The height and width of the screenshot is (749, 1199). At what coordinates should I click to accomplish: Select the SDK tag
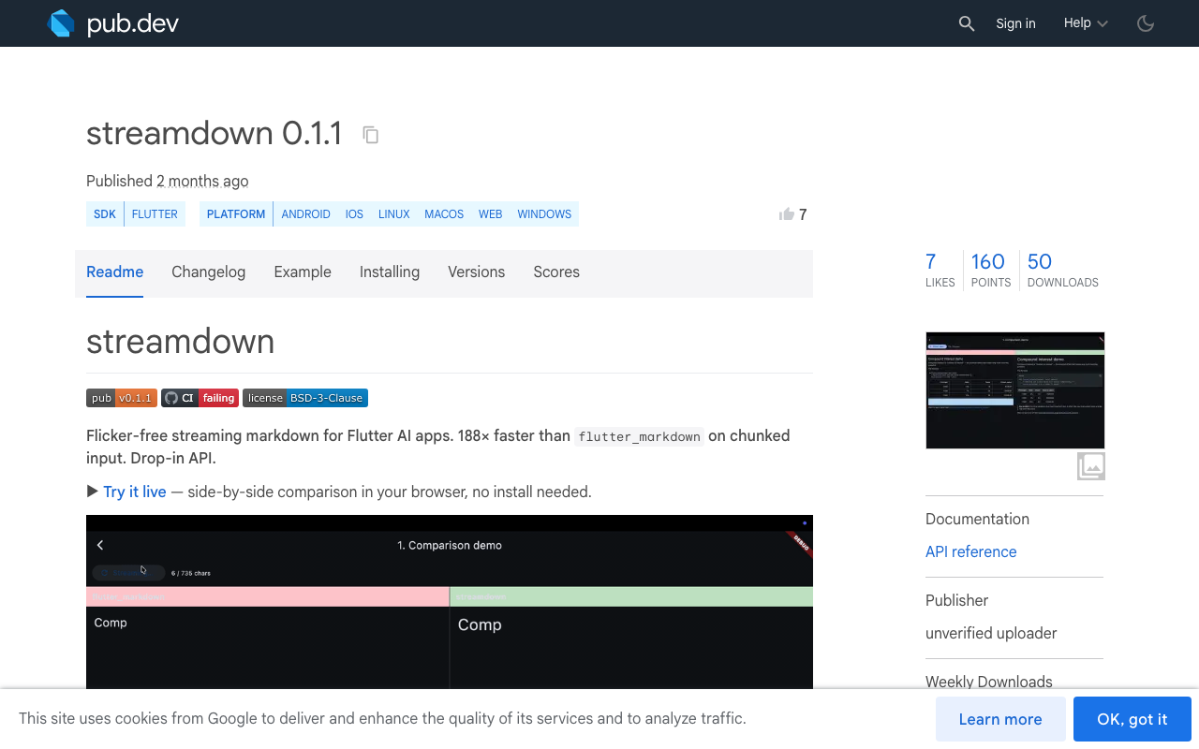coord(105,214)
